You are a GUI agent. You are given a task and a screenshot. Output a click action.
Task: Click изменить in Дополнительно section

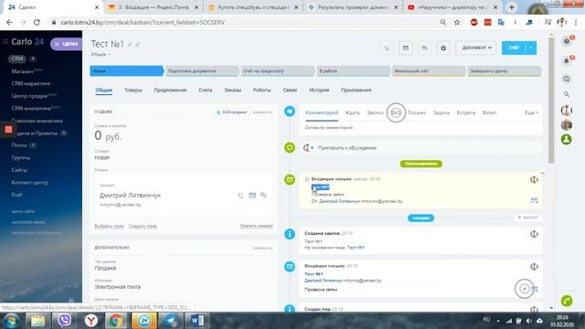[262, 248]
